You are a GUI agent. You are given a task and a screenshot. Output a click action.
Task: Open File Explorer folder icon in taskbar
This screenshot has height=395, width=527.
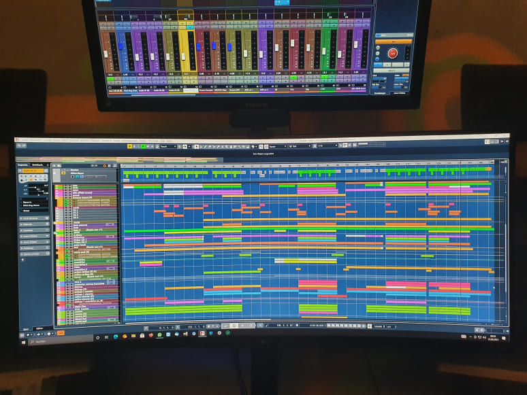point(133,336)
